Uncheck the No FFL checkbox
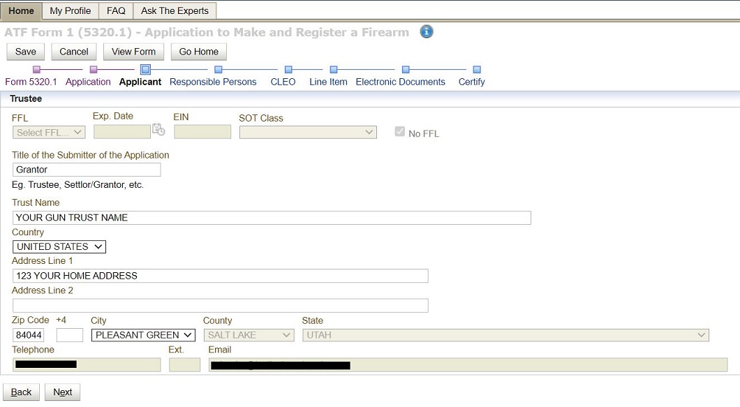Screen dimensions: 740x407 [x=400, y=131]
